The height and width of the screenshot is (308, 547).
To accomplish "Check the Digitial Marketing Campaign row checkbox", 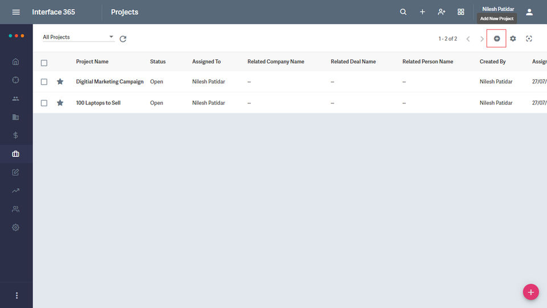I will (44, 82).
